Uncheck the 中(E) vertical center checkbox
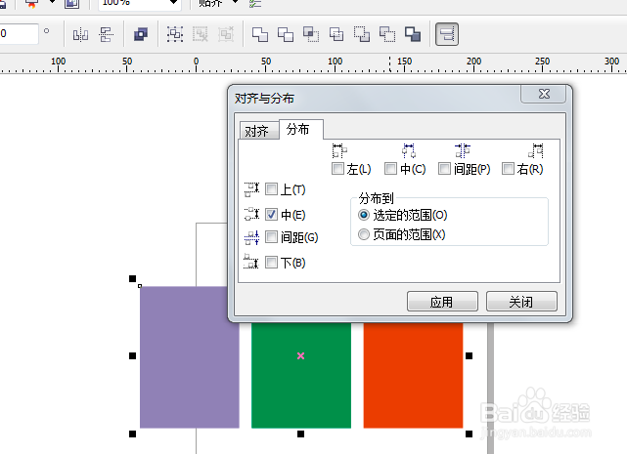This screenshot has width=627, height=454. 271,215
